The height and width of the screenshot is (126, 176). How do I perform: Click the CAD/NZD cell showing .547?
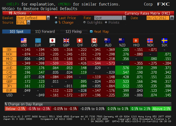(x=122, y=72)
